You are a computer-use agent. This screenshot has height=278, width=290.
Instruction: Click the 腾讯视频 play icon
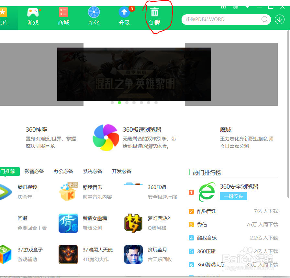pyautogui.click(x=6, y=192)
